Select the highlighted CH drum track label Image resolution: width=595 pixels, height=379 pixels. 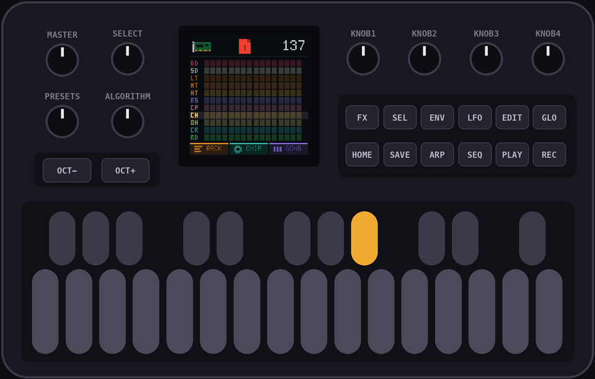point(194,115)
